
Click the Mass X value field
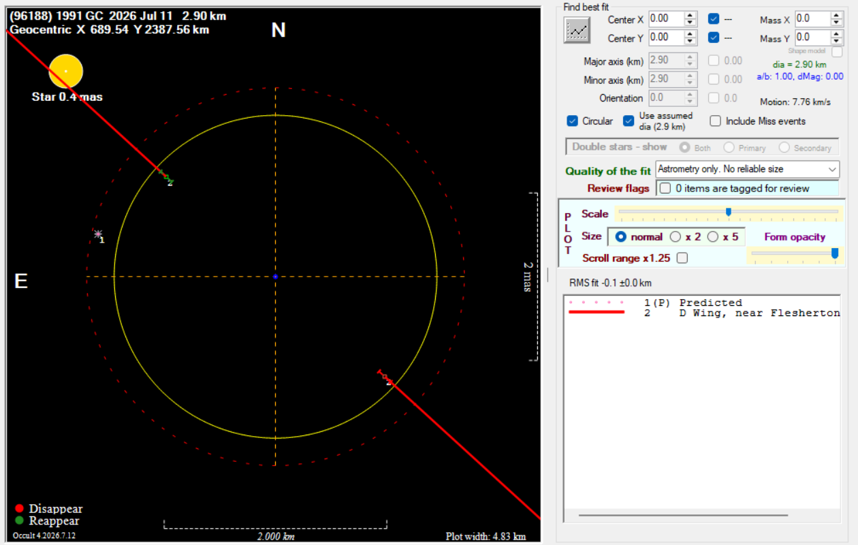pyautogui.click(x=812, y=19)
